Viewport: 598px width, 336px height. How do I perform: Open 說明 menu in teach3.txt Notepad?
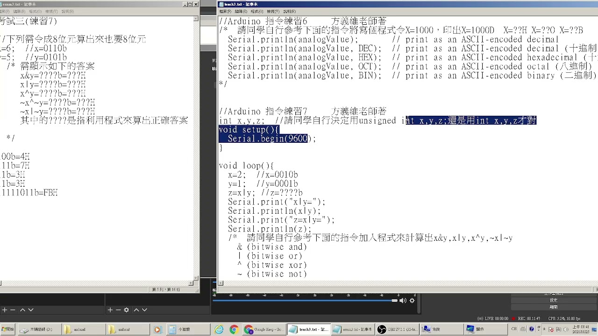click(x=289, y=11)
